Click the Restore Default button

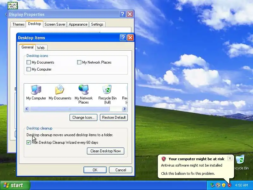(x=114, y=117)
